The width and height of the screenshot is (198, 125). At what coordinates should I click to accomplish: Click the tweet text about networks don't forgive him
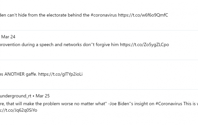point(84,45)
